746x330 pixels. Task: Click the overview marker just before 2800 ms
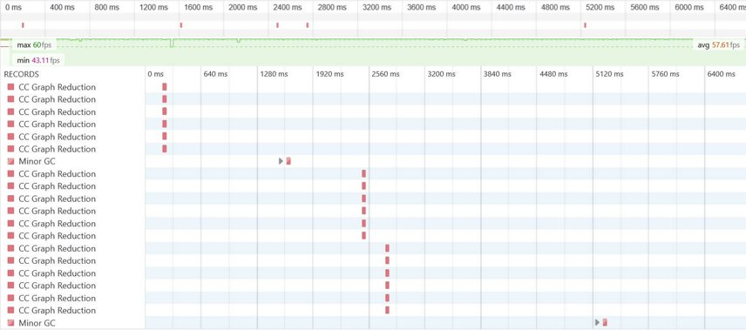[308, 25]
